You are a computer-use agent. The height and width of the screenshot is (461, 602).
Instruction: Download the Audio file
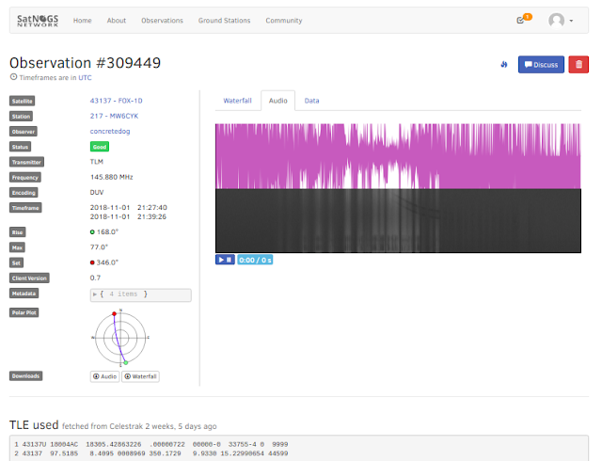104,376
